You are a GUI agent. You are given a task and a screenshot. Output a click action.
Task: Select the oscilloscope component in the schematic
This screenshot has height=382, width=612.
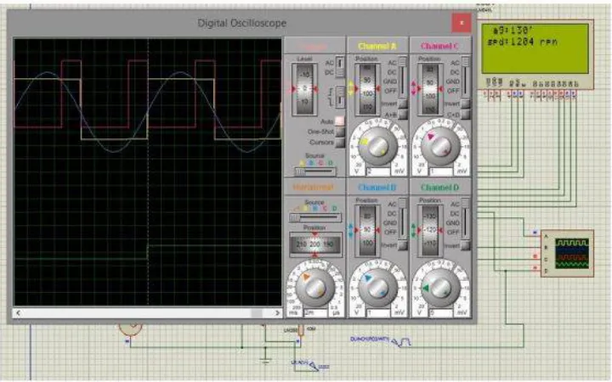click(x=567, y=253)
